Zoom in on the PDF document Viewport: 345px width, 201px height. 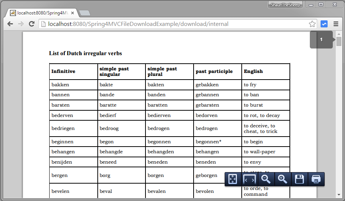[x=283, y=179]
